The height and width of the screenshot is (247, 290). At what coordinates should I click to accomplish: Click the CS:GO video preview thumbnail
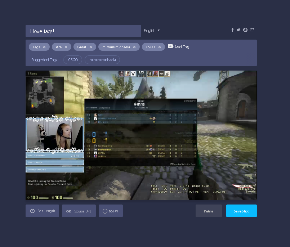(x=141, y=135)
